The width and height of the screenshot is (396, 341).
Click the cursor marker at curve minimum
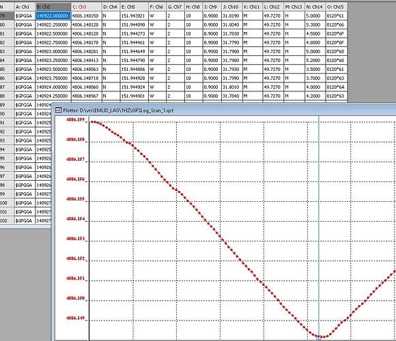coord(319,337)
